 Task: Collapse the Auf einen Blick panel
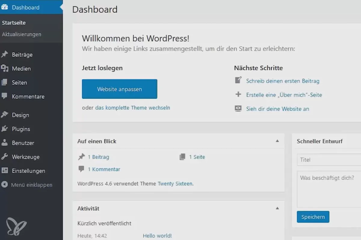click(277, 141)
